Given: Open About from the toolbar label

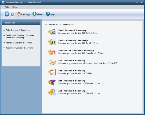Looking at the screenshot, I should tap(40, 14).
